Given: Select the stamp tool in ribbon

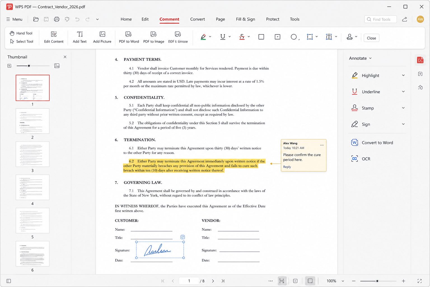Looking at the screenshot, I should coord(350,37).
